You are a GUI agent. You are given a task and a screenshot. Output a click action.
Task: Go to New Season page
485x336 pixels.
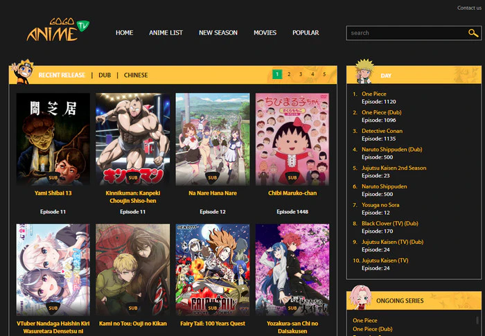[x=218, y=33]
